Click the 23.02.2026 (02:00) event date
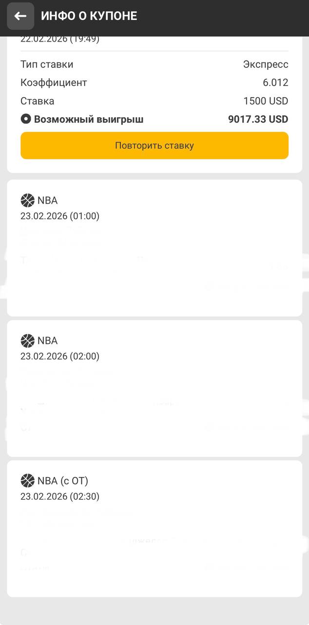The width and height of the screenshot is (309, 625). pyautogui.click(x=60, y=356)
